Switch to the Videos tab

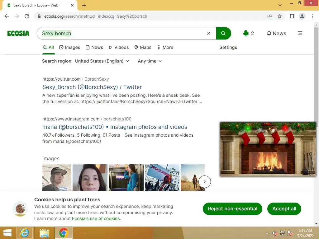click(119, 47)
